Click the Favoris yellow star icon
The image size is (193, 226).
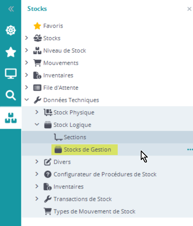click(37, 26)
